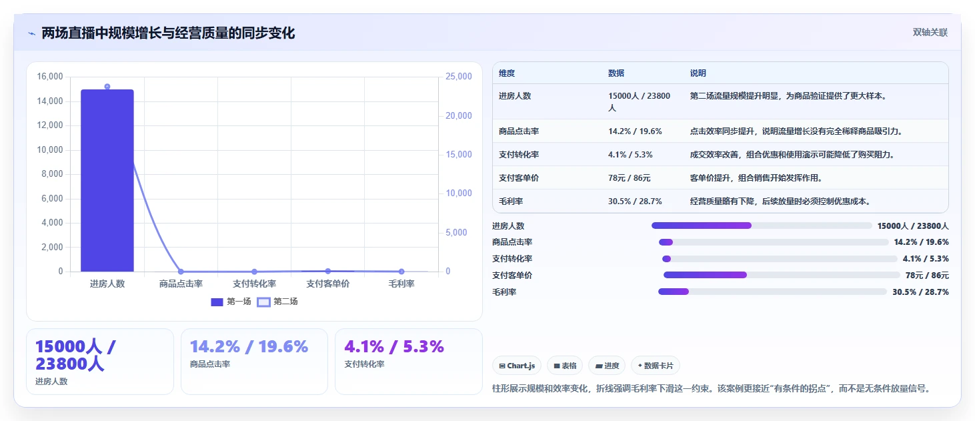The image size is (975, 421).
Task: Click the line point above 商品点击率 axis label
Action: 181,272
